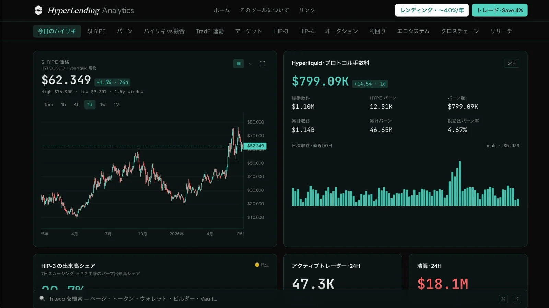Open the バーン tab
Screen dimensions: 549x308
[125, 31]
